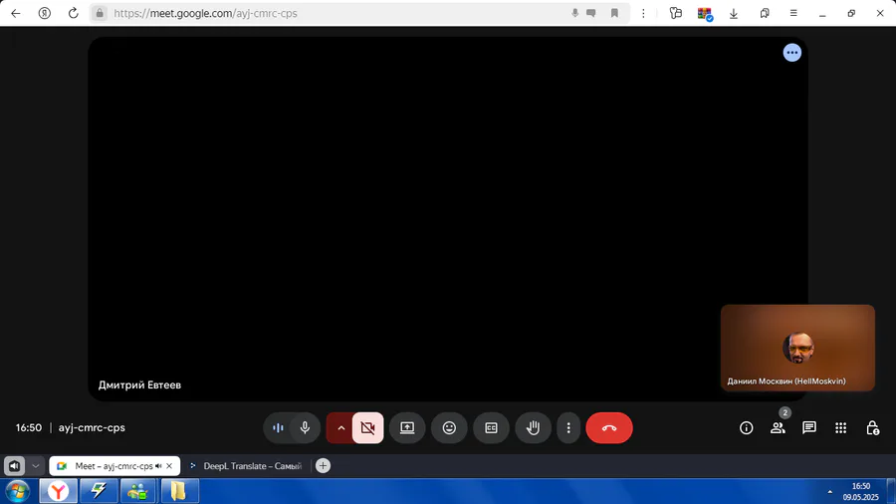Show meeting details info
The width and height of the screenshot is (896, 504).
coord(747,428)
